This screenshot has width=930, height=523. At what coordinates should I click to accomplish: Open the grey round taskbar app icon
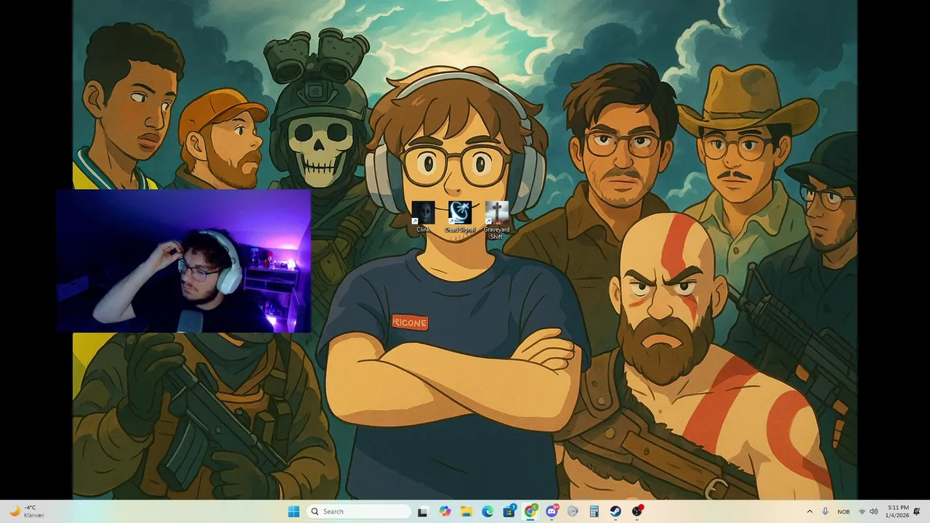click(573, 511)
